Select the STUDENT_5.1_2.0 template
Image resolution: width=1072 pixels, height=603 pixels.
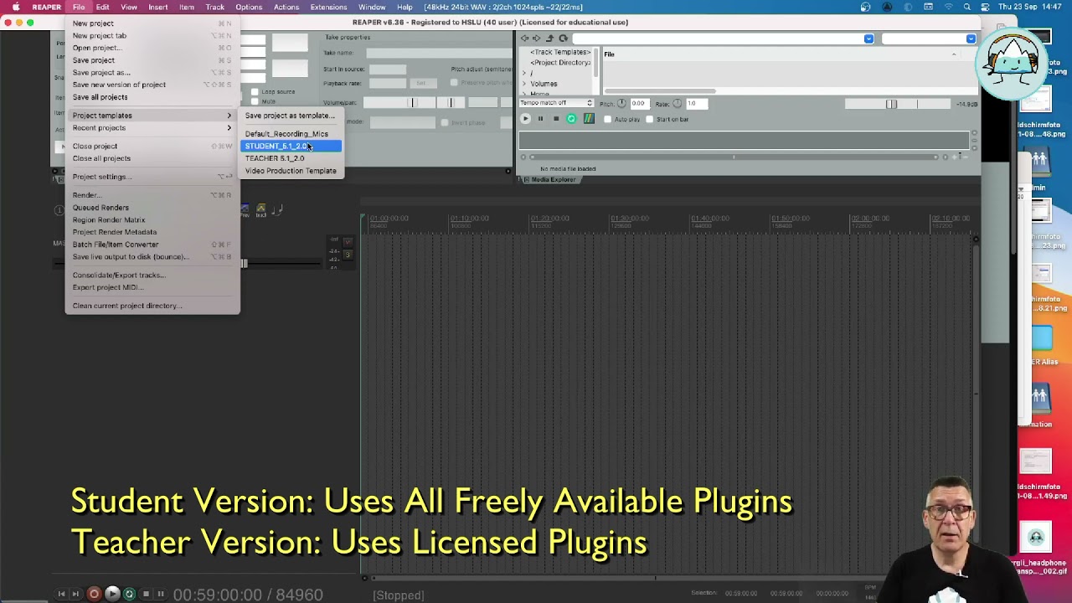291,147
